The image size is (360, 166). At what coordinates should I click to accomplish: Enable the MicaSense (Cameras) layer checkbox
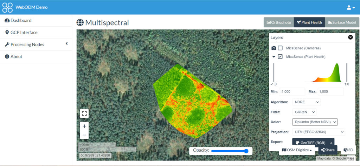[x=280, y=48]
